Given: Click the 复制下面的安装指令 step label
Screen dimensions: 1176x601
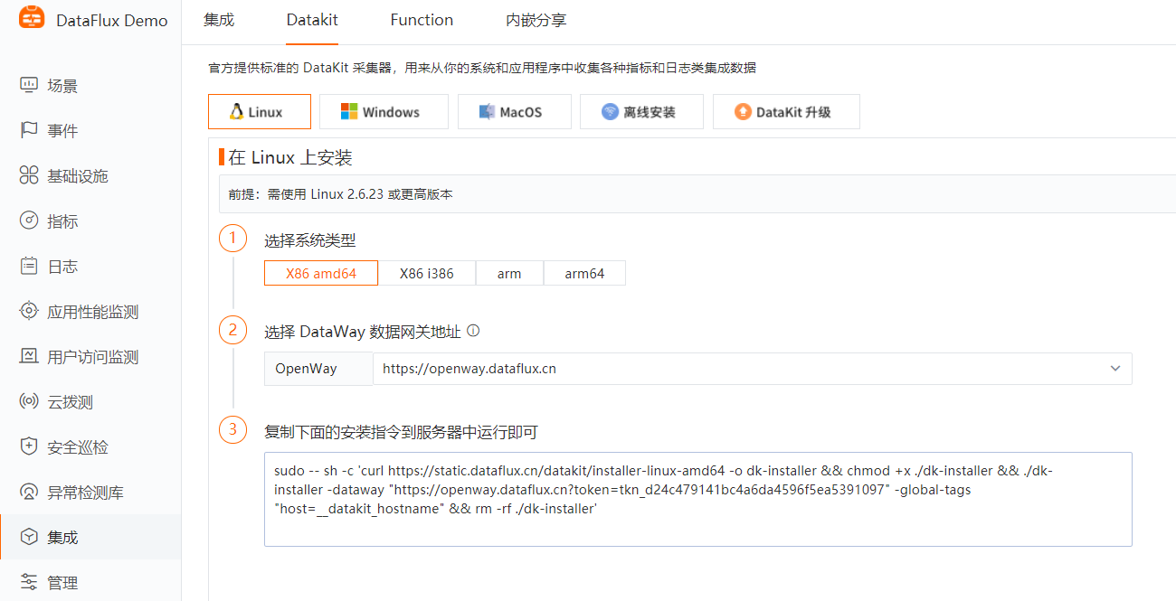Looking at the screenshot, I should [x=401, y=432].
